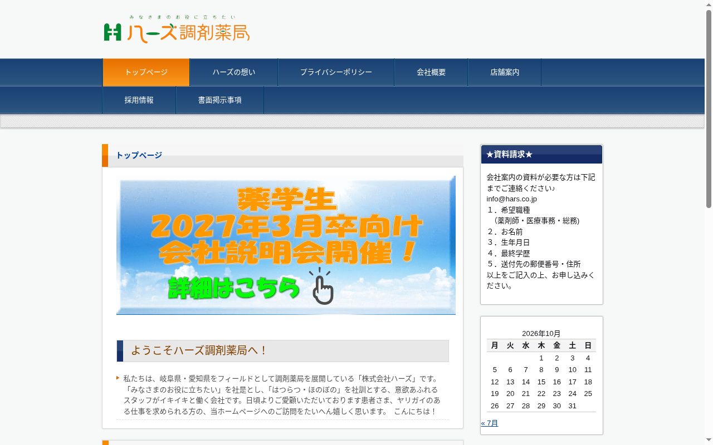Click the pointing hand icon on banner

322,286
